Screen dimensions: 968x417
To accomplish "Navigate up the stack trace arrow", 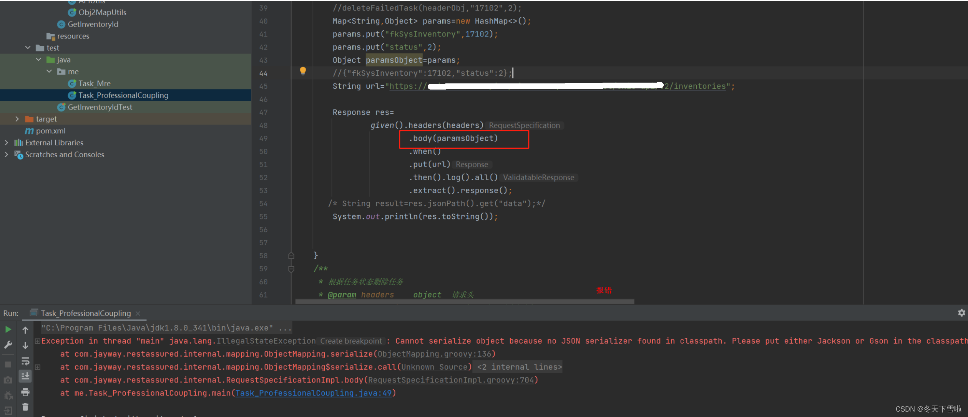I will 25,329.
